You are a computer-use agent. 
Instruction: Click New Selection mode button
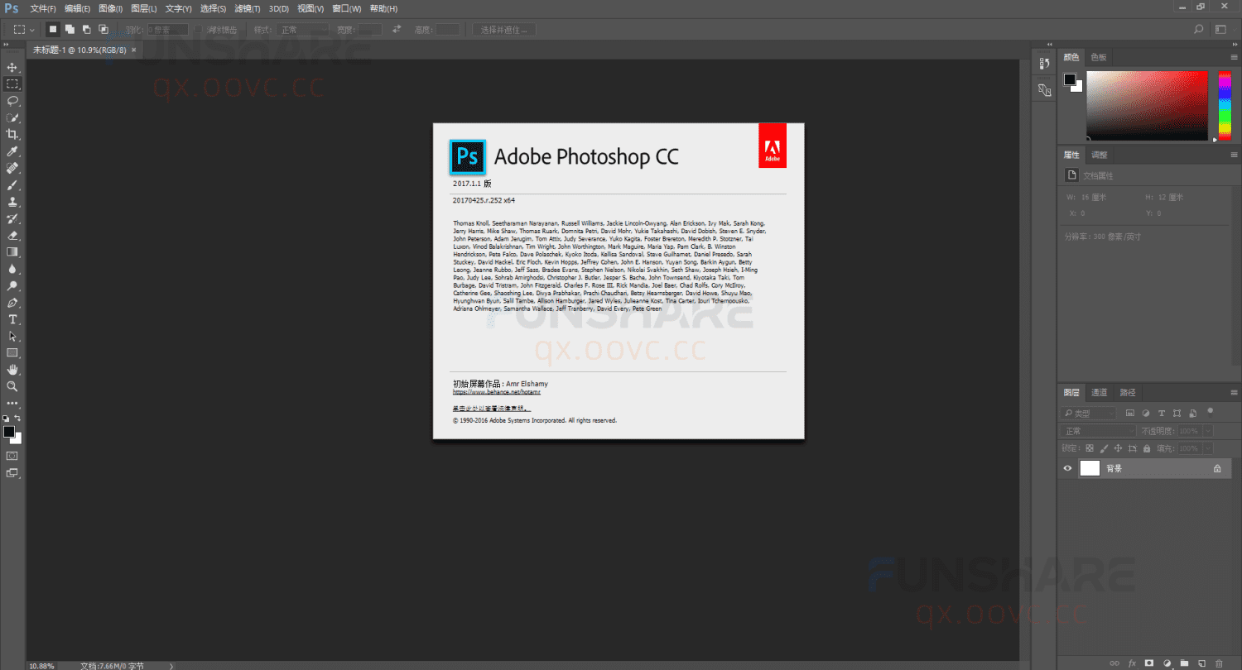pyautogui.click(x=53, y=29)
